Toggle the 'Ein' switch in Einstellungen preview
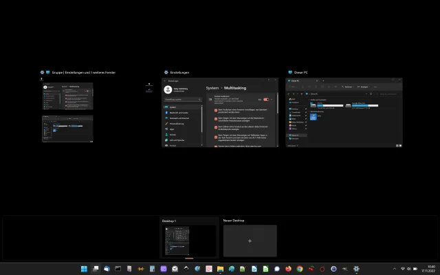Image resolution: width=440 pixels, height=275 pixels. tap(265, 100)
